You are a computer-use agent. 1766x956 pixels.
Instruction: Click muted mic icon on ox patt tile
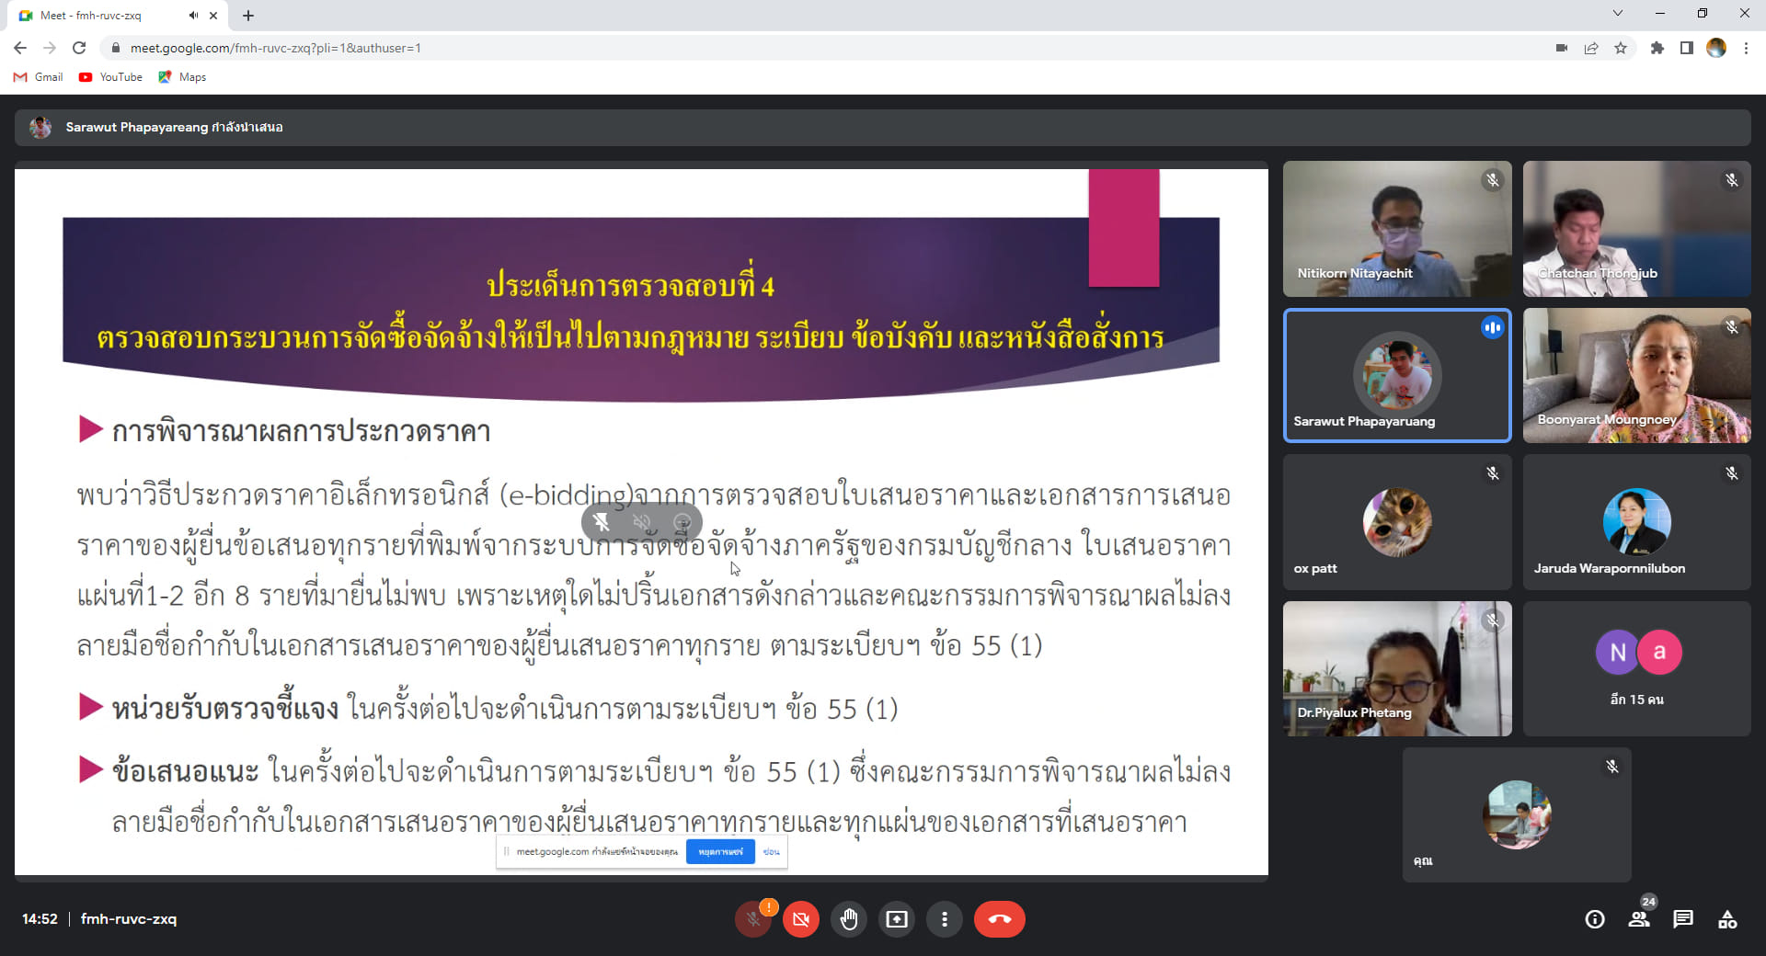point(1492,473)
